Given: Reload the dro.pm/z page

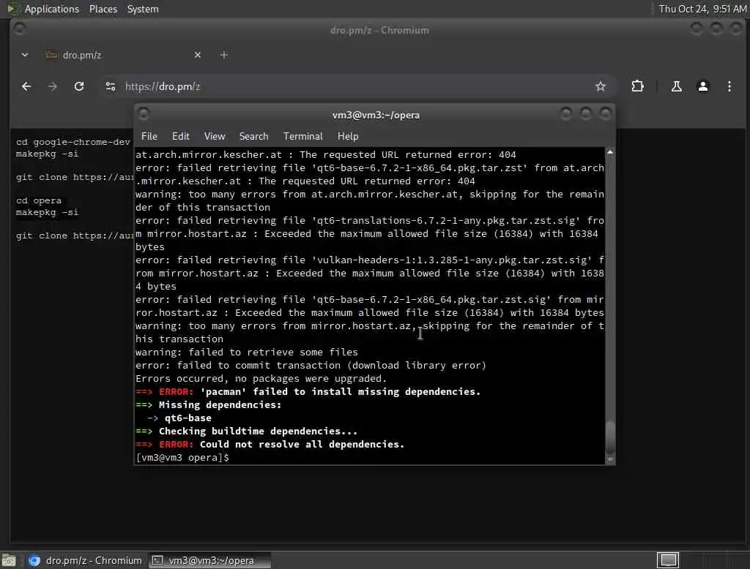Looking at the screenshot, I should click(79, 86).
